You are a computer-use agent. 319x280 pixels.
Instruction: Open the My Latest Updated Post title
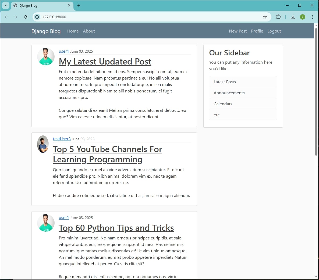pyautogui.click(x=105, y=62)
